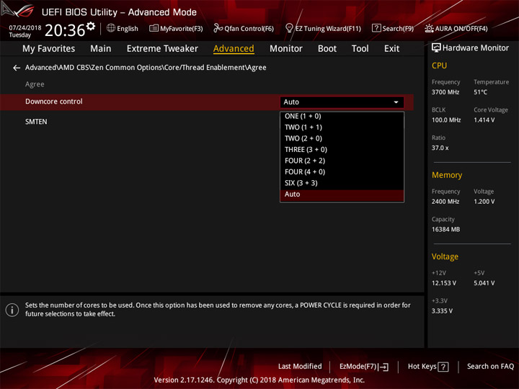Click the Hot Keys question mark icon
519x389 pixels.
tap(443, 367)
